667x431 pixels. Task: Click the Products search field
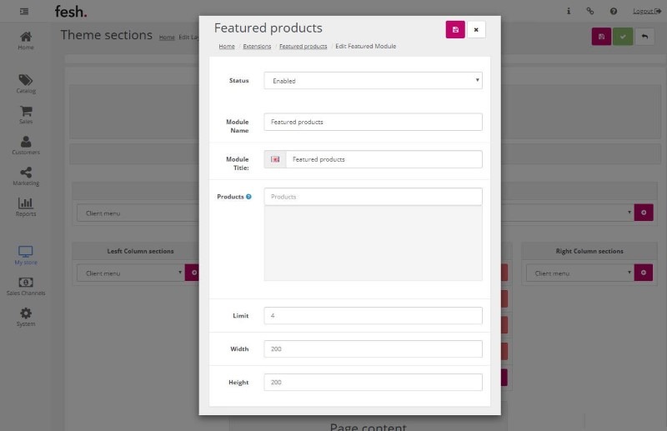(x=373, y=197)
